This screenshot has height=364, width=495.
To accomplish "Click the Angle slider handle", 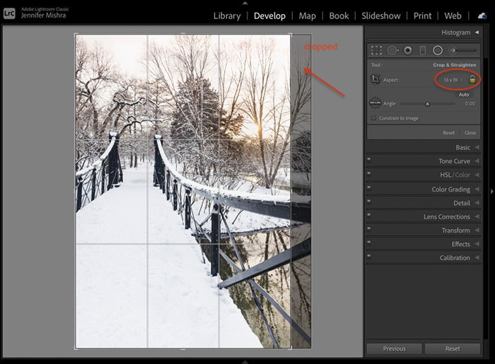I will 427,104.
